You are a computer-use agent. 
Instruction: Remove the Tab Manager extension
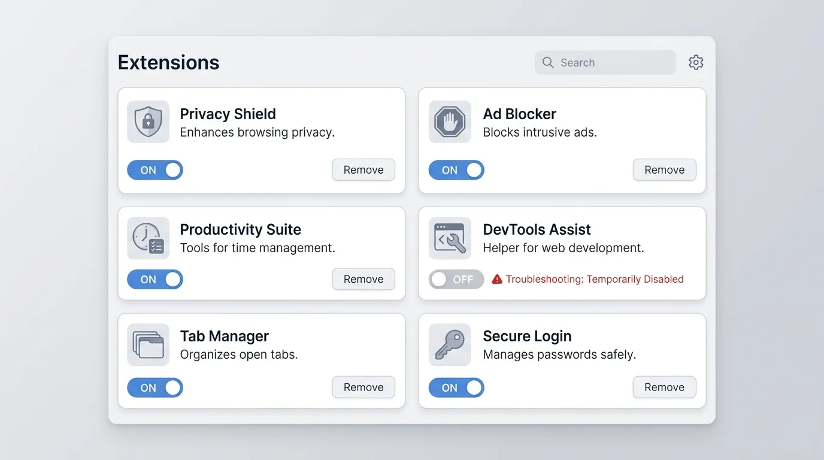click(363, 388)
